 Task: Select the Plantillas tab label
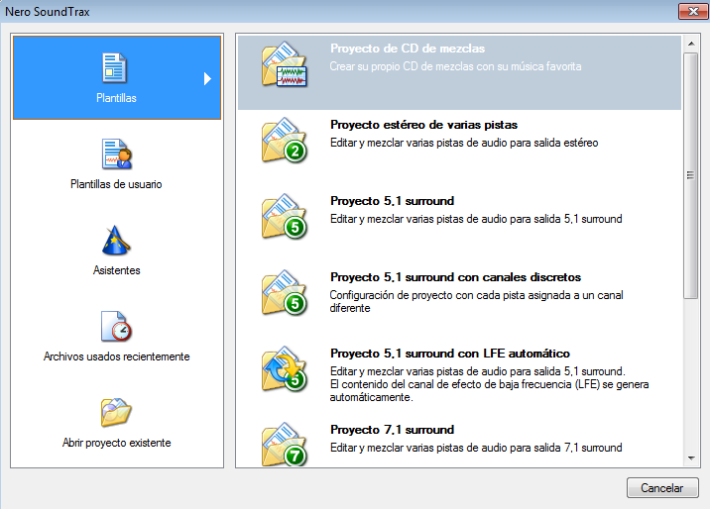click(x=116, y=98)
